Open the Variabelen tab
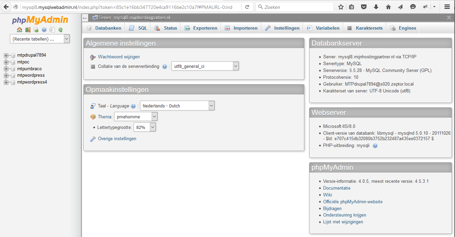Screen dimensions: 455x237 [323, 28]
